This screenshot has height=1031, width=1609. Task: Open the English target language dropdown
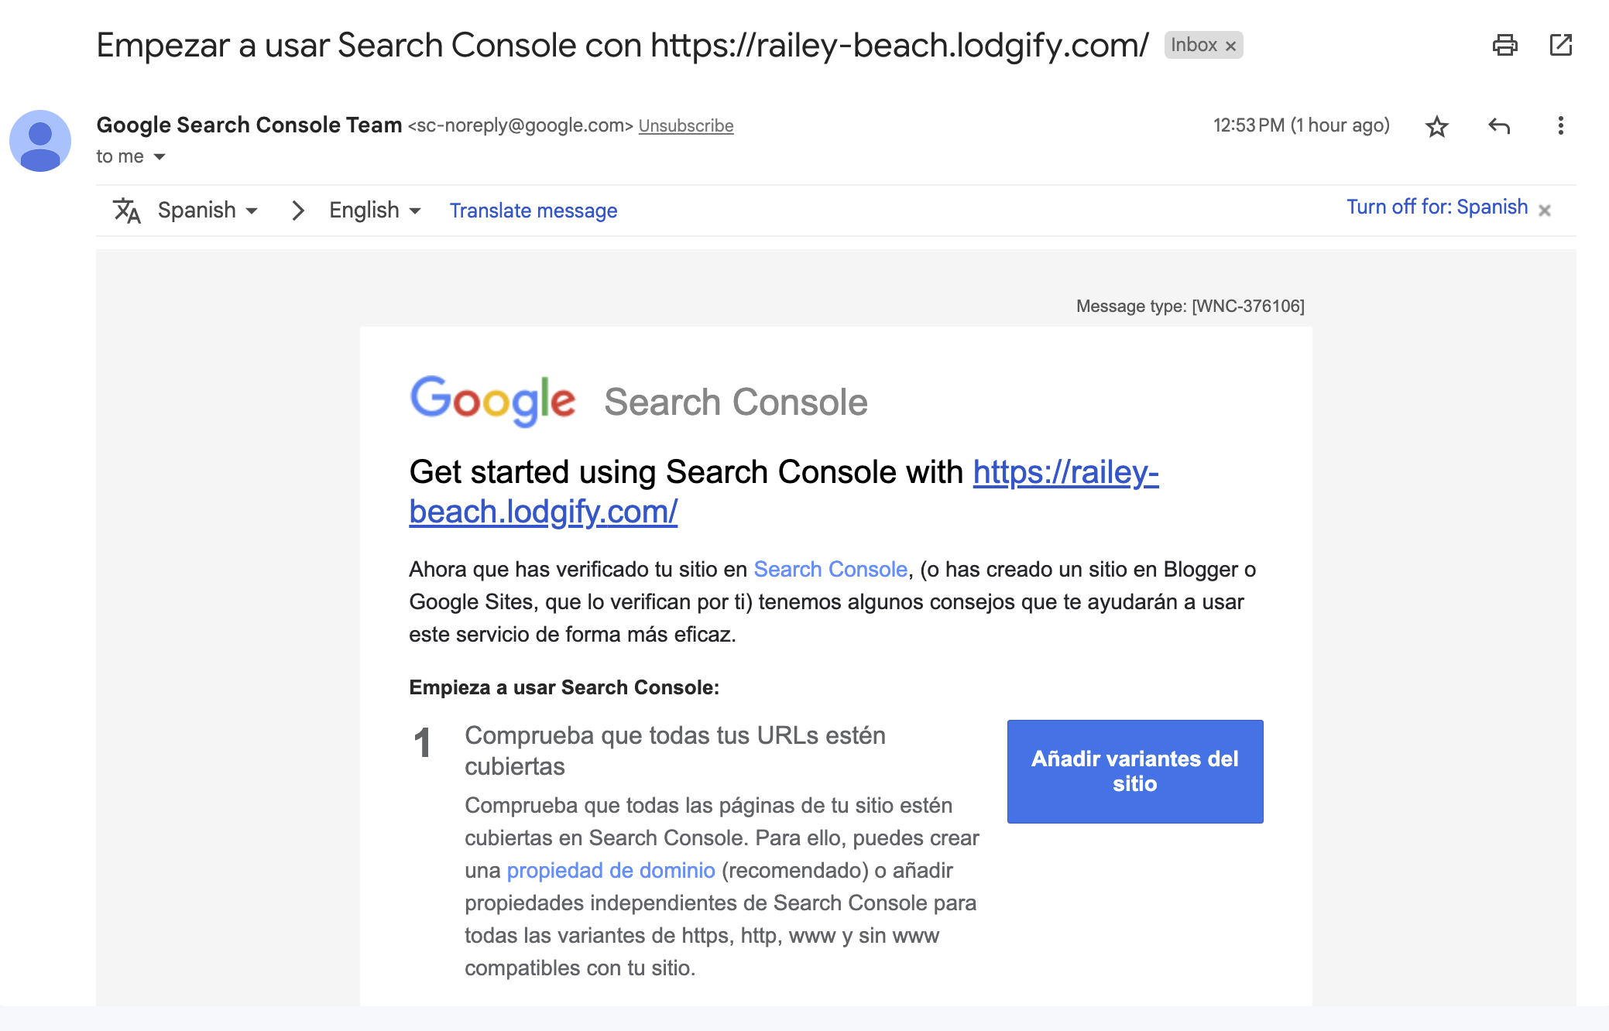375,211
